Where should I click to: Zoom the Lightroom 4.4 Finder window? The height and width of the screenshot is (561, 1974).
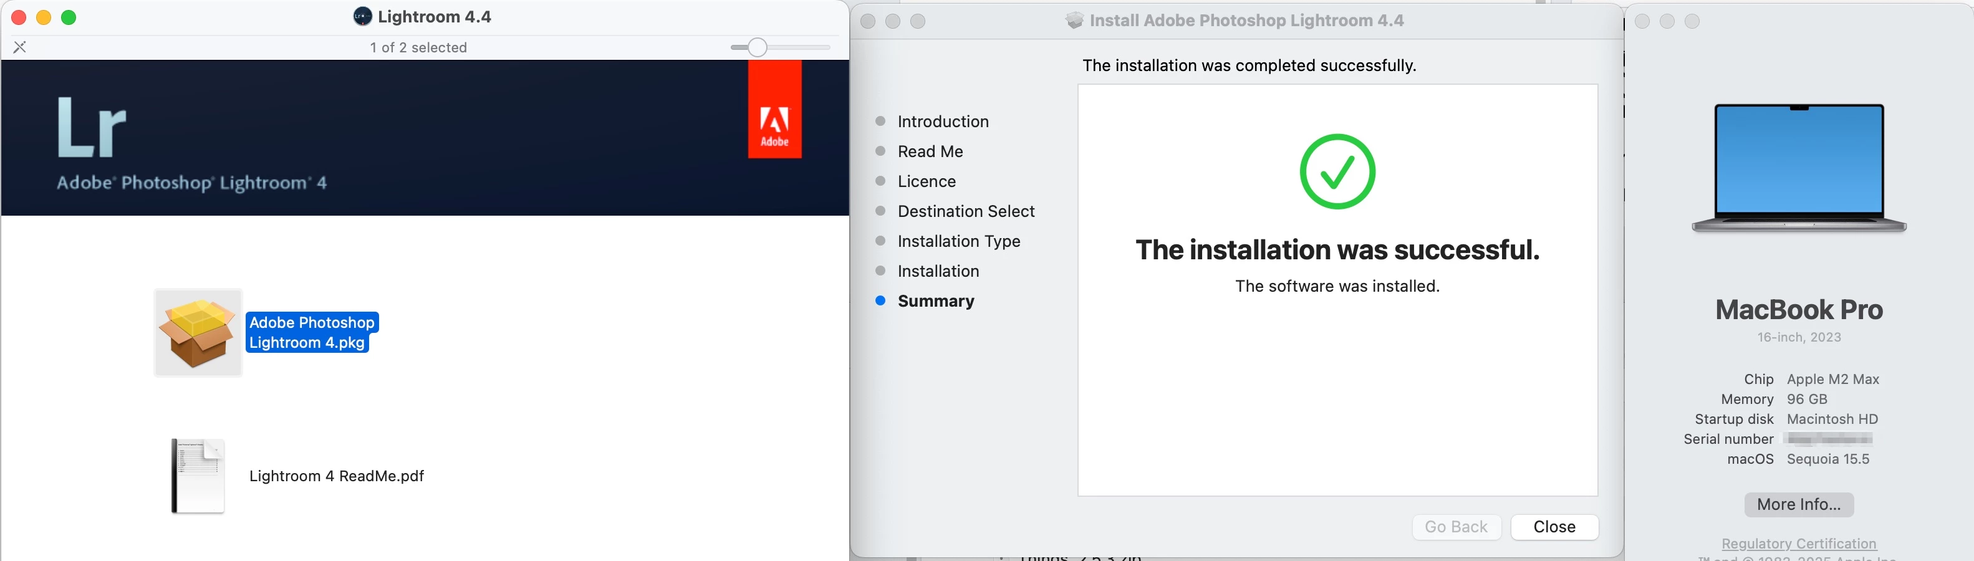(x=68, y=17)
